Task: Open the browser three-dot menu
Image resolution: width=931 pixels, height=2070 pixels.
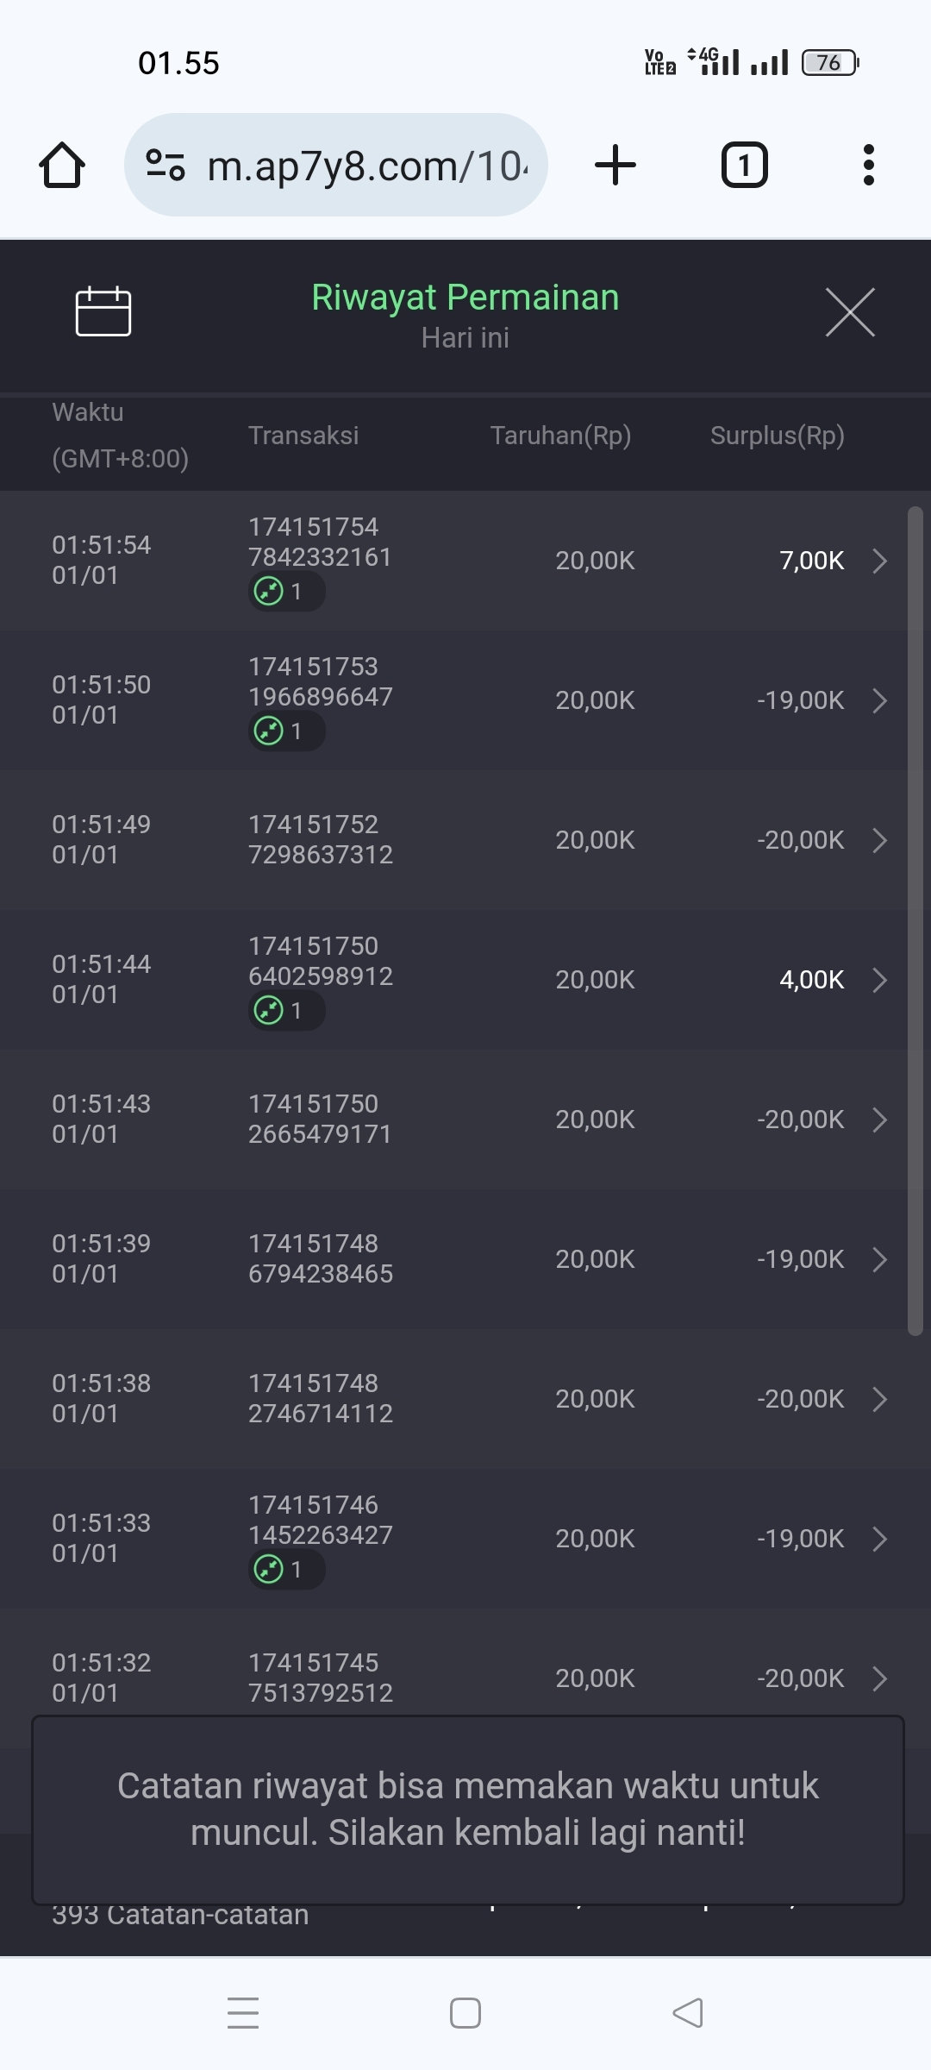Action: [x=868, y=165]
